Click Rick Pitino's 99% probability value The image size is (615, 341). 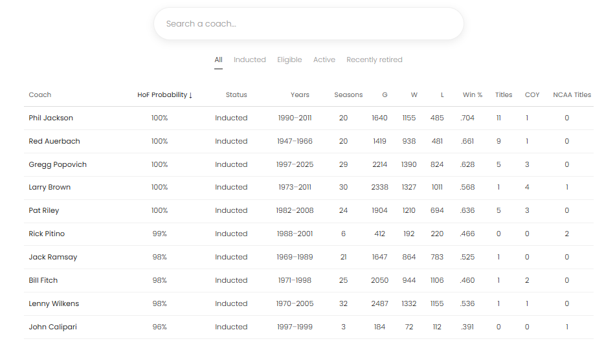tap(160, 234)
